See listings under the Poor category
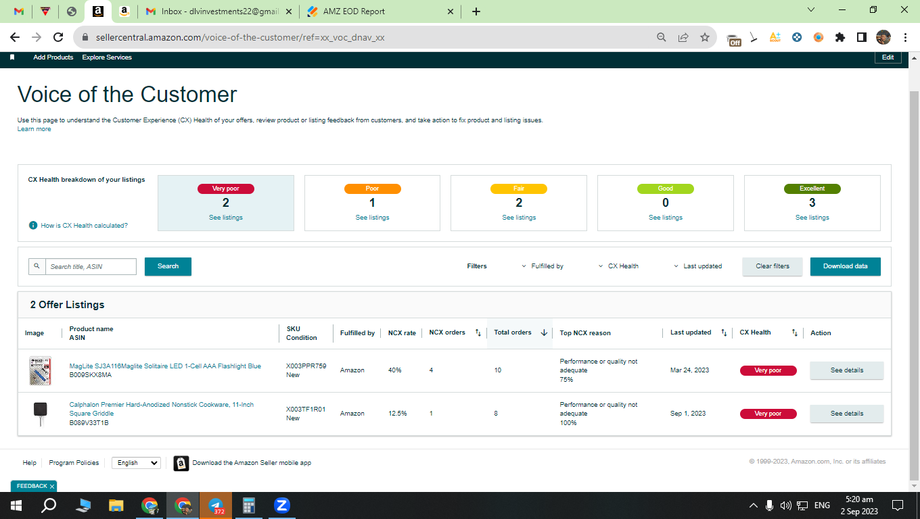Viewport: 920px width, 519px height. pos(373,218)
